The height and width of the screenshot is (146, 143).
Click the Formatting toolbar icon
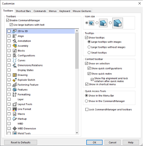[x=15, y=95]
